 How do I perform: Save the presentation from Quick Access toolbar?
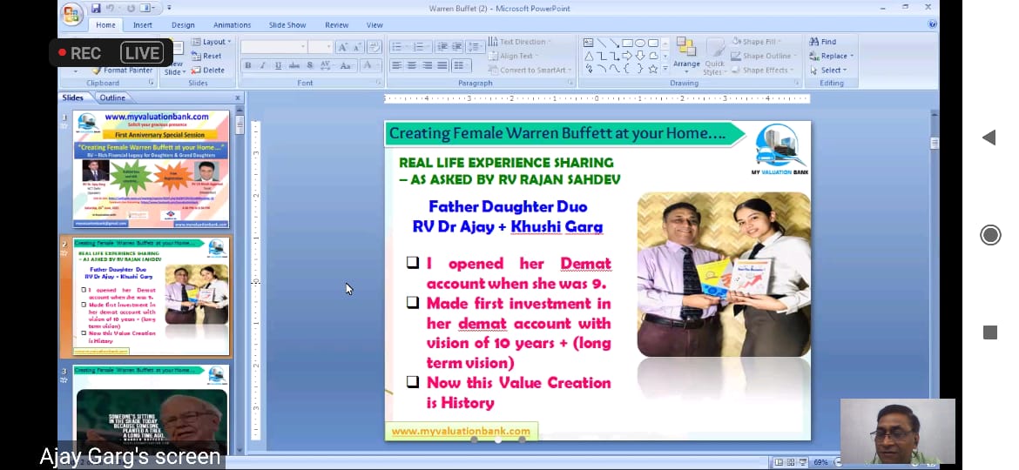click(x=96, y=9)
